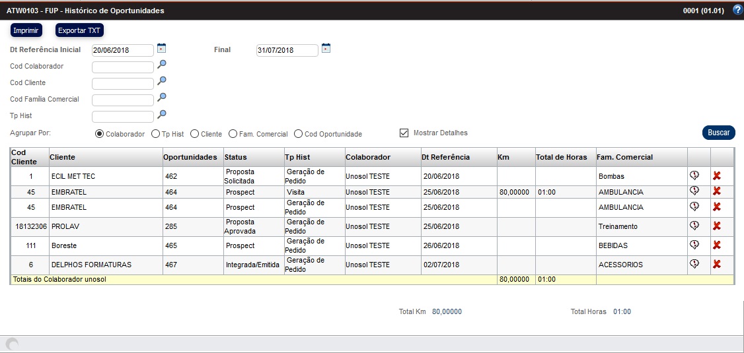Uncheck the Mostrar Detalhes checkbox
The image size is (744, 353).
[x=404, y=133]
